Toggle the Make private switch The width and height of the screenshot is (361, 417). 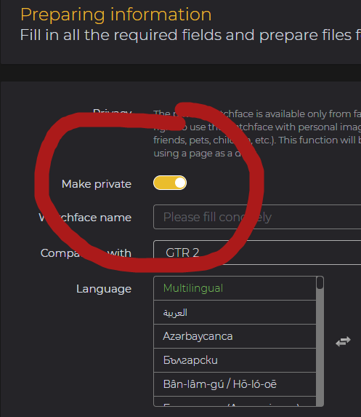point(170,183)
